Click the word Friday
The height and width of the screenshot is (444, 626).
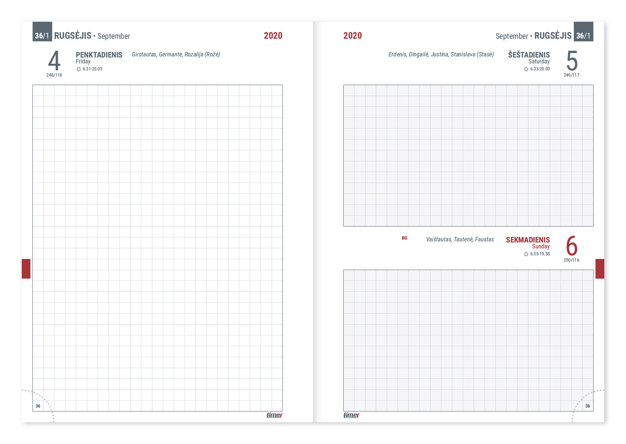83,62
